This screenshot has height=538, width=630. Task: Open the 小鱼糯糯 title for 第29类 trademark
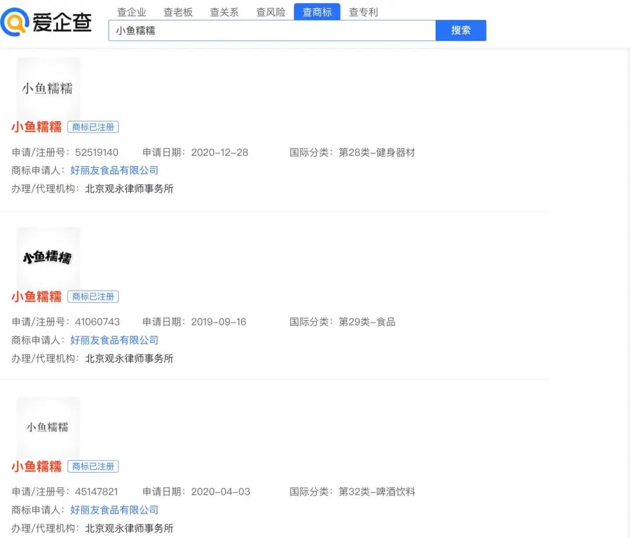tap(36, 297)
